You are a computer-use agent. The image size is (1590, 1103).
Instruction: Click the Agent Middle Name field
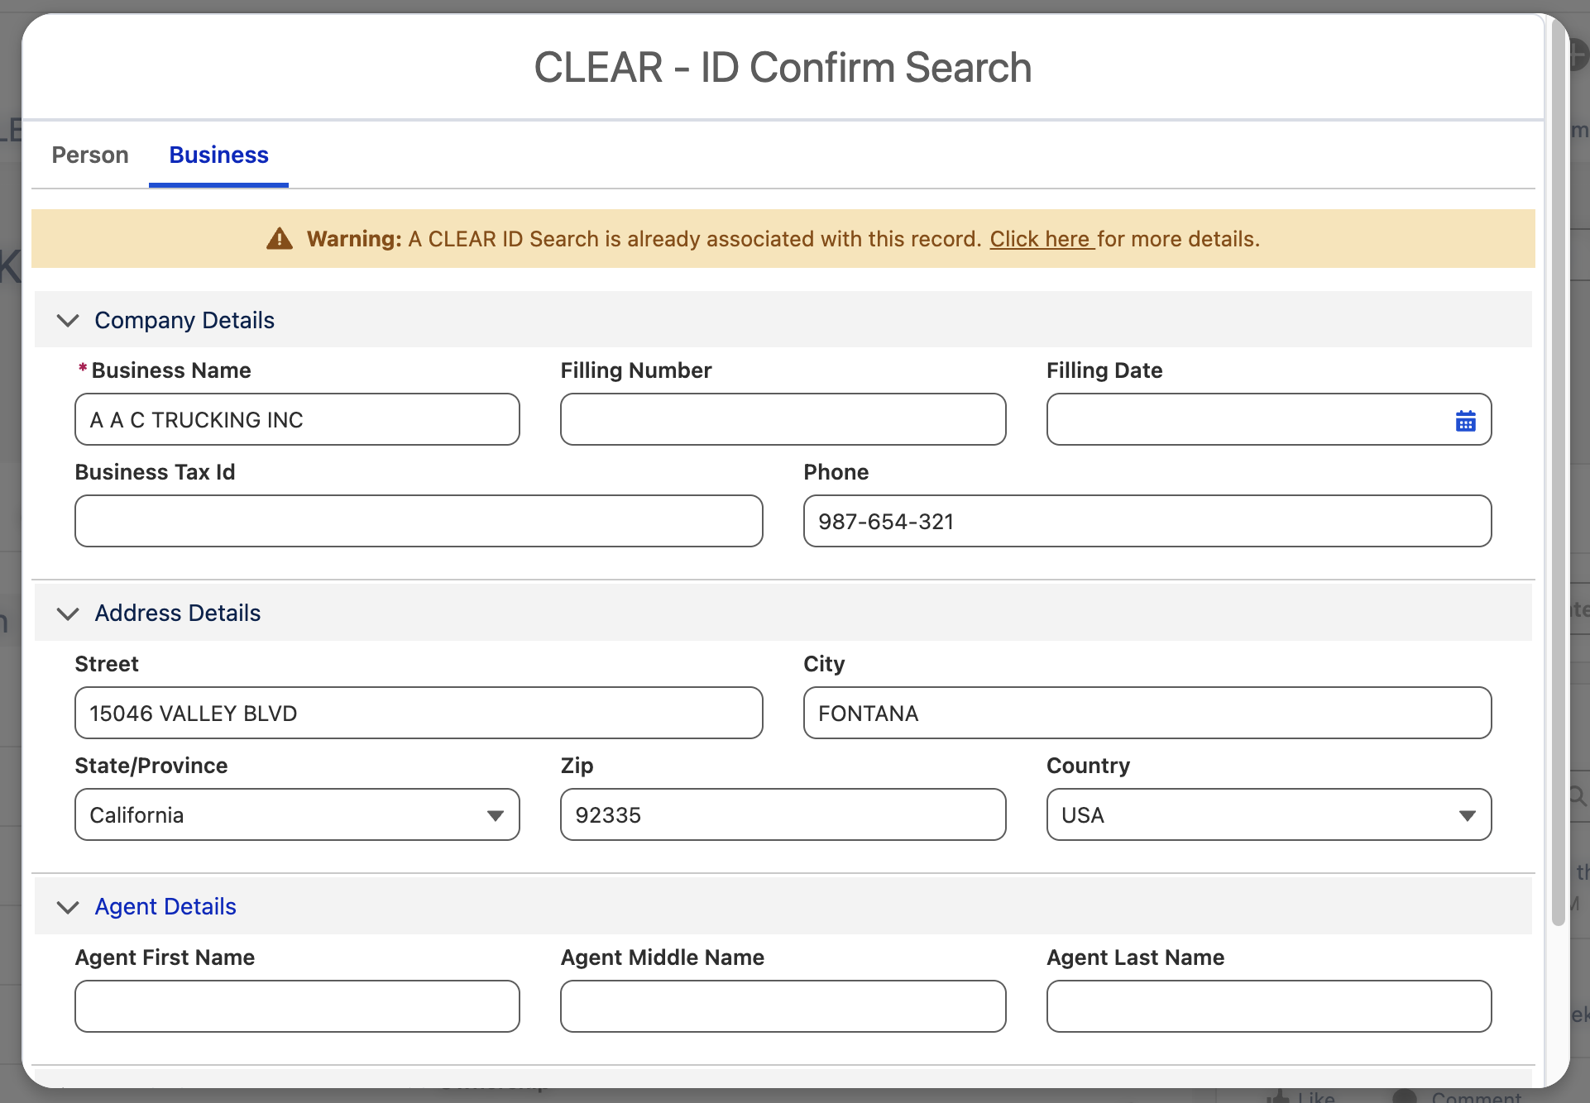click(783, 1006)
